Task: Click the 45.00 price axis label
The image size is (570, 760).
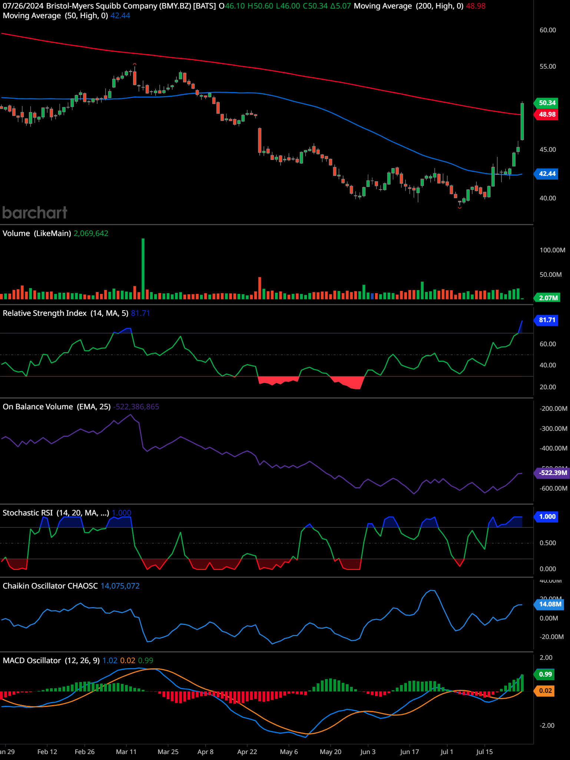Action: click(548, 150)
